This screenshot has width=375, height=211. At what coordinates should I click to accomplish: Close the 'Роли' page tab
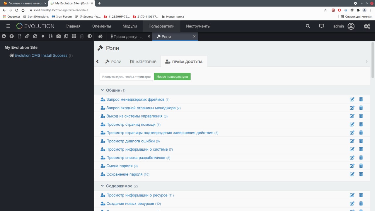tap(194, 36)
